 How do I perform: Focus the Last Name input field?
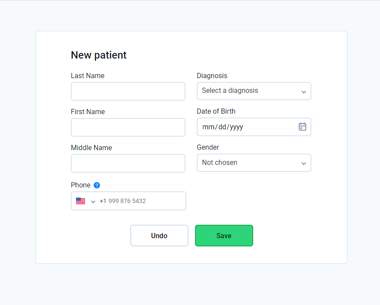pos(128,91)
